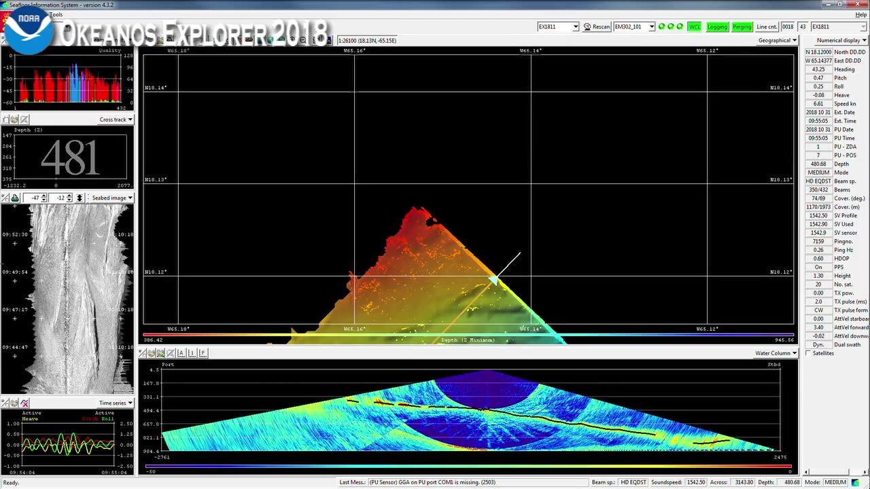Open the EM302_101 echo sounder dropdown
870x489 pixels.
(634, 26)
